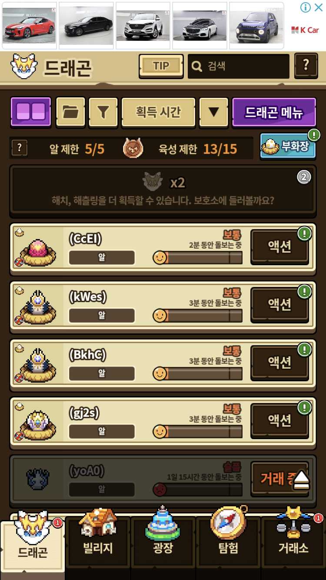Open the 드래곤 메뉴 button
Screen dimensions: 326x580
(x=274, y=112)
